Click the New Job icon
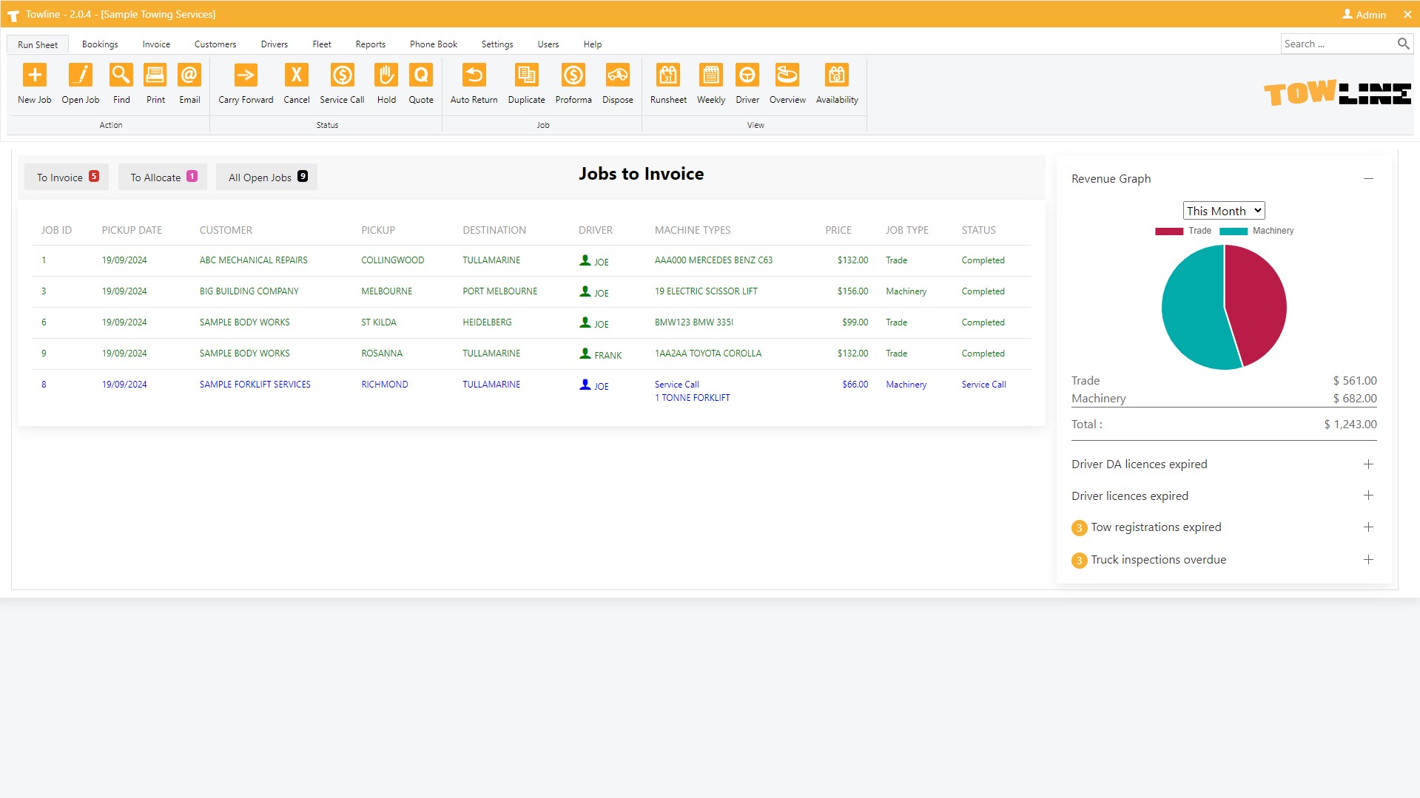 [x=35, y=75]
